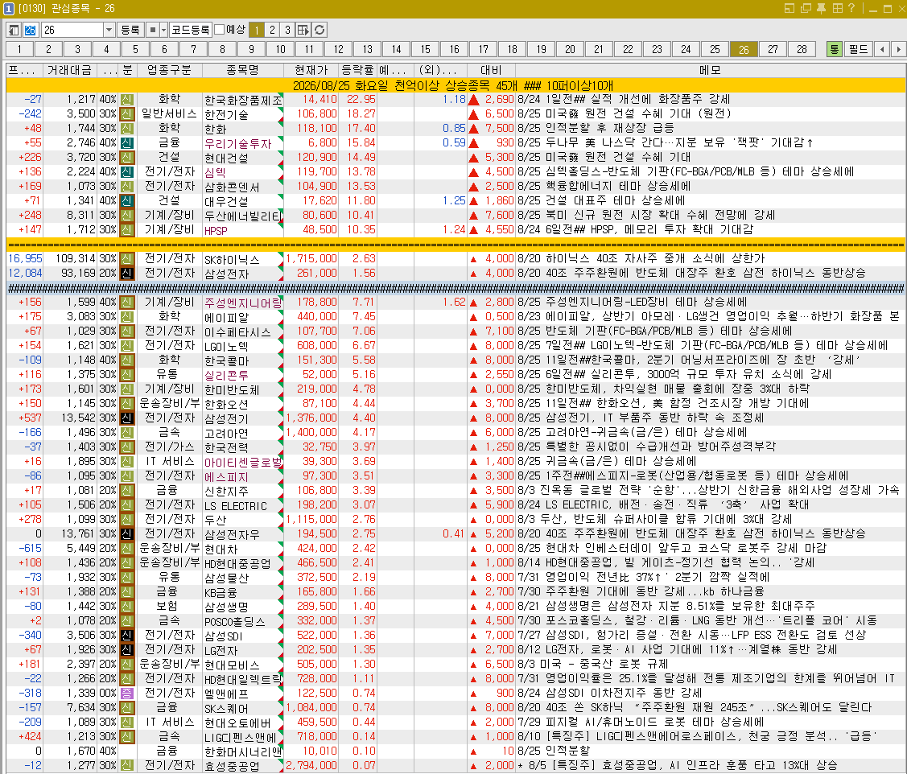Image resolution: width=907 pixels, height=774 pixels.
Task: Click the 등록 button
Action: pyautogui.click(x=130, y=30)
